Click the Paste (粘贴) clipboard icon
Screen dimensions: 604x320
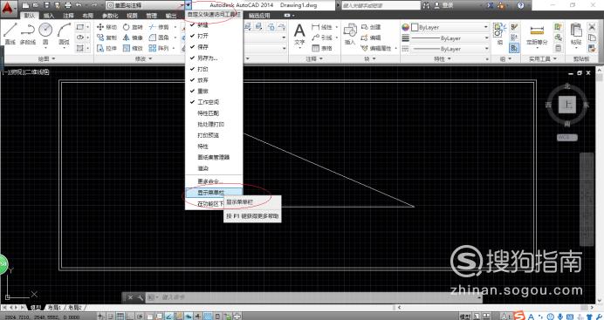coord(576,34)
